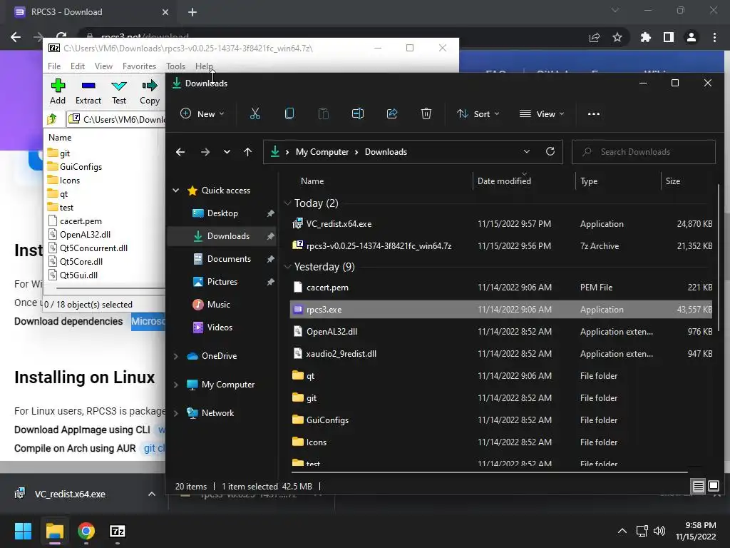Open the 7-Zip Favorites menu
730x548 pixels.
point(139,66)
